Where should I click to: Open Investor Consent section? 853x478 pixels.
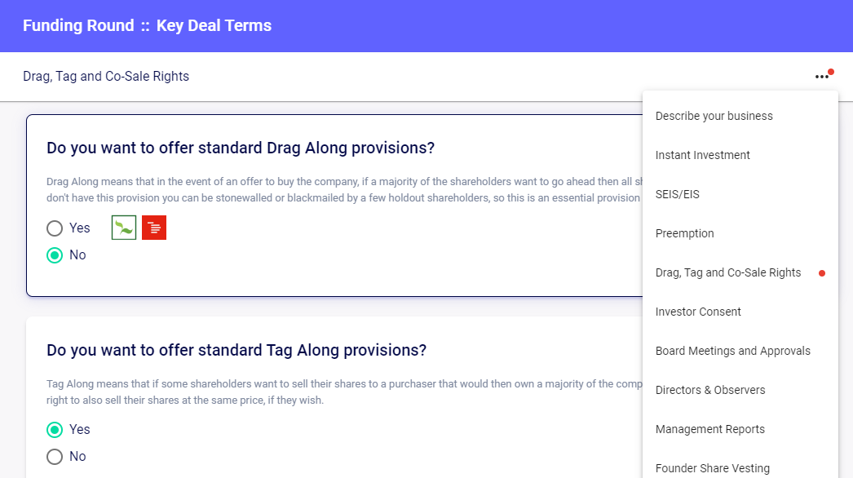(x=698, y=312)
